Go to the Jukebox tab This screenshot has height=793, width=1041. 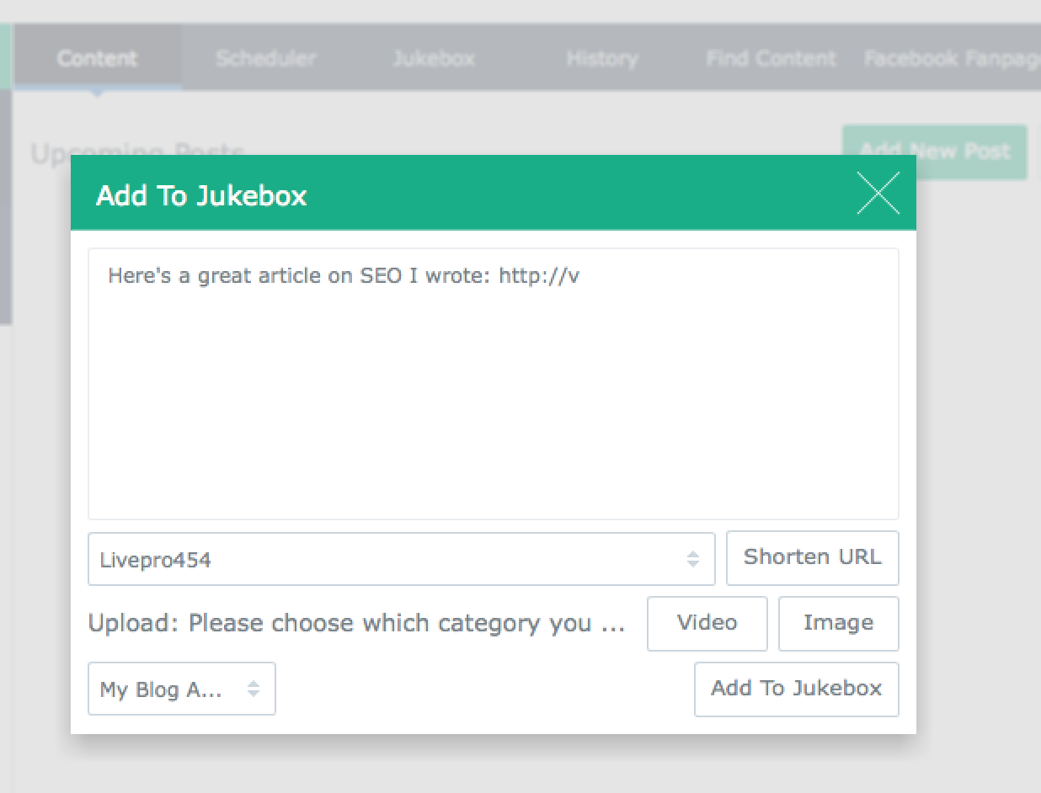pos(434,59)
